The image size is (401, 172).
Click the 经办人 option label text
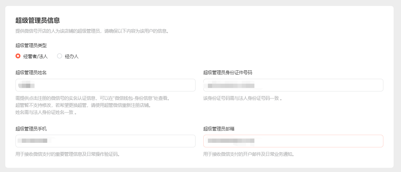[x=72, y=56]
